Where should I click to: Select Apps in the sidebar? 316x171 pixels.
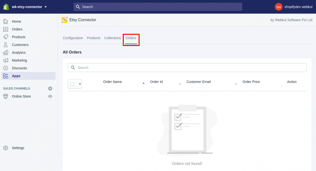click(x=16, y=76)
